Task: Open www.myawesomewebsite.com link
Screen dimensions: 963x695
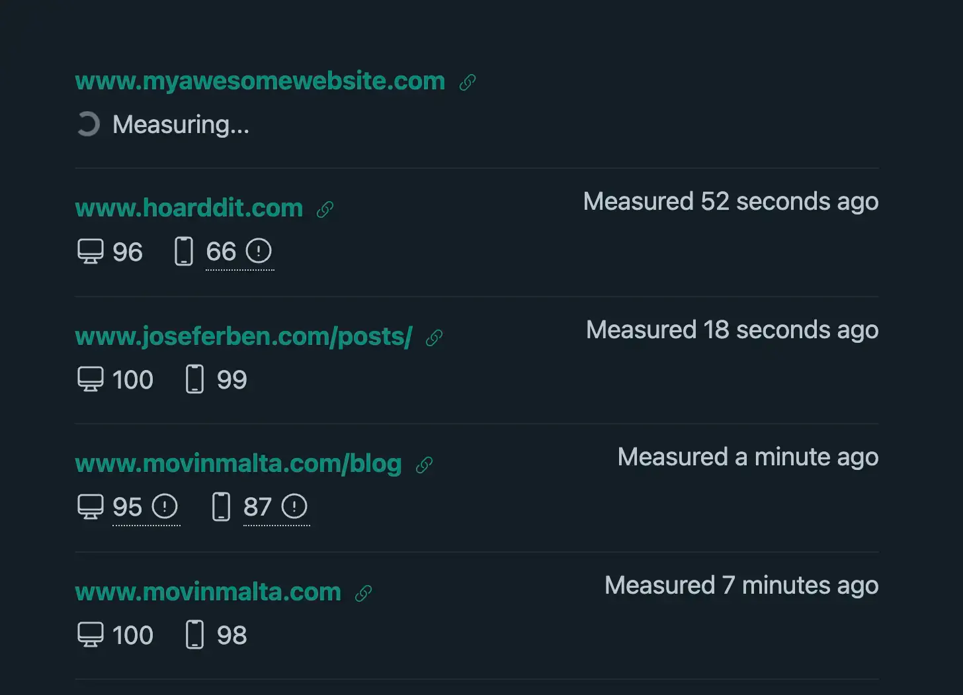Action: pos(260,81)
